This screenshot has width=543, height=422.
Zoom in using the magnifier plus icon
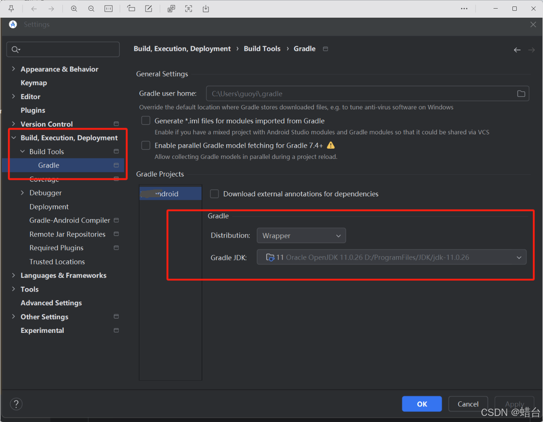point(74,9)
